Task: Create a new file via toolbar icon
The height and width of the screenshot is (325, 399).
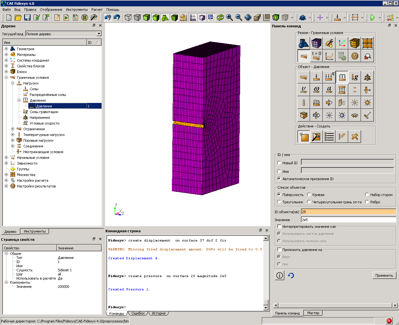Action: 9,17
